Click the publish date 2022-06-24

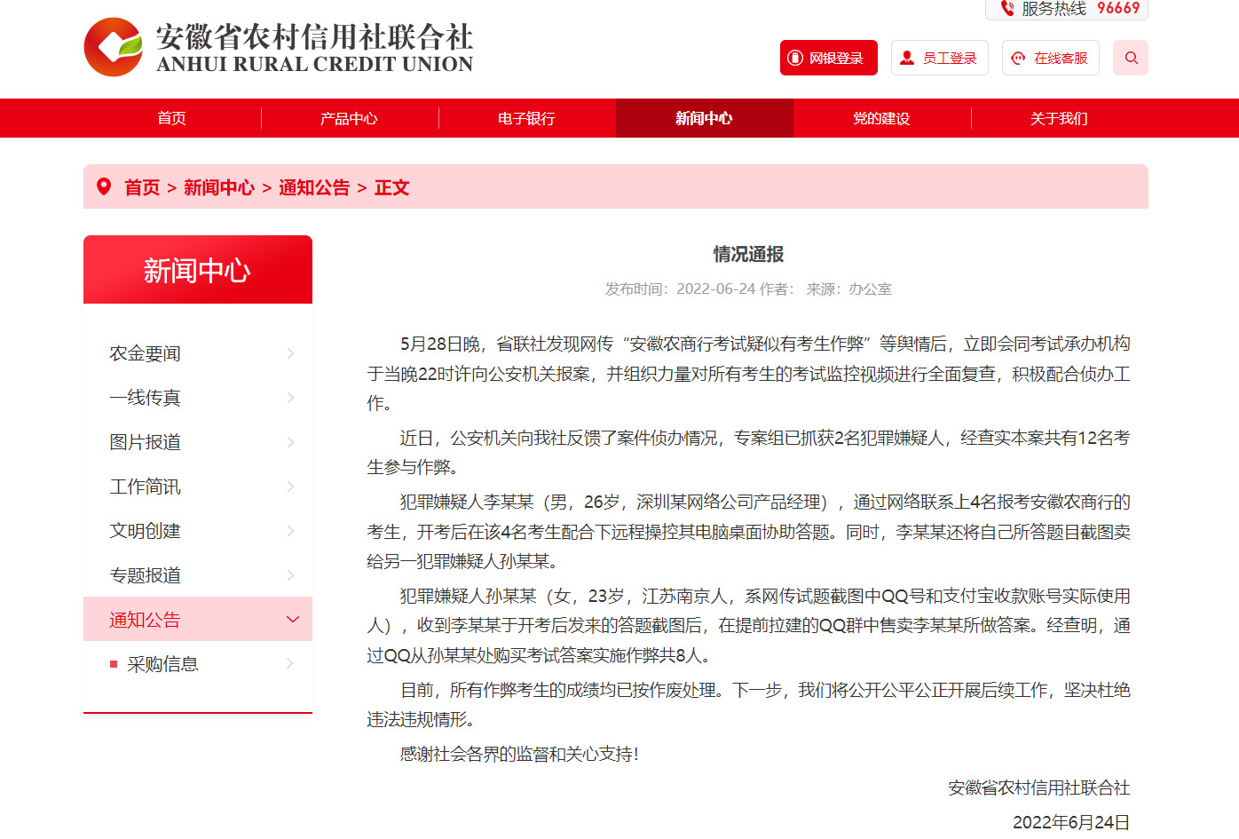(x=715, y=289)
